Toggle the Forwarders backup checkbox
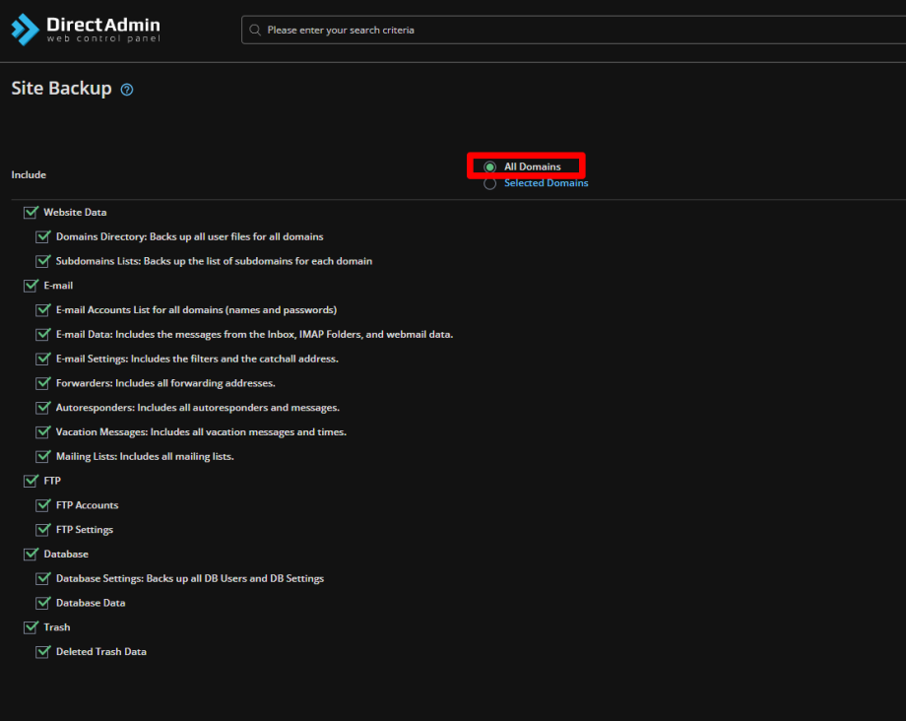The image size is (906, 721). tap(42, 382)
